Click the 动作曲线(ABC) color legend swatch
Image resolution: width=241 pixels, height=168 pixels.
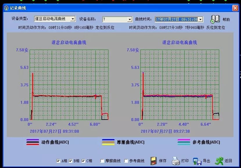33,142
